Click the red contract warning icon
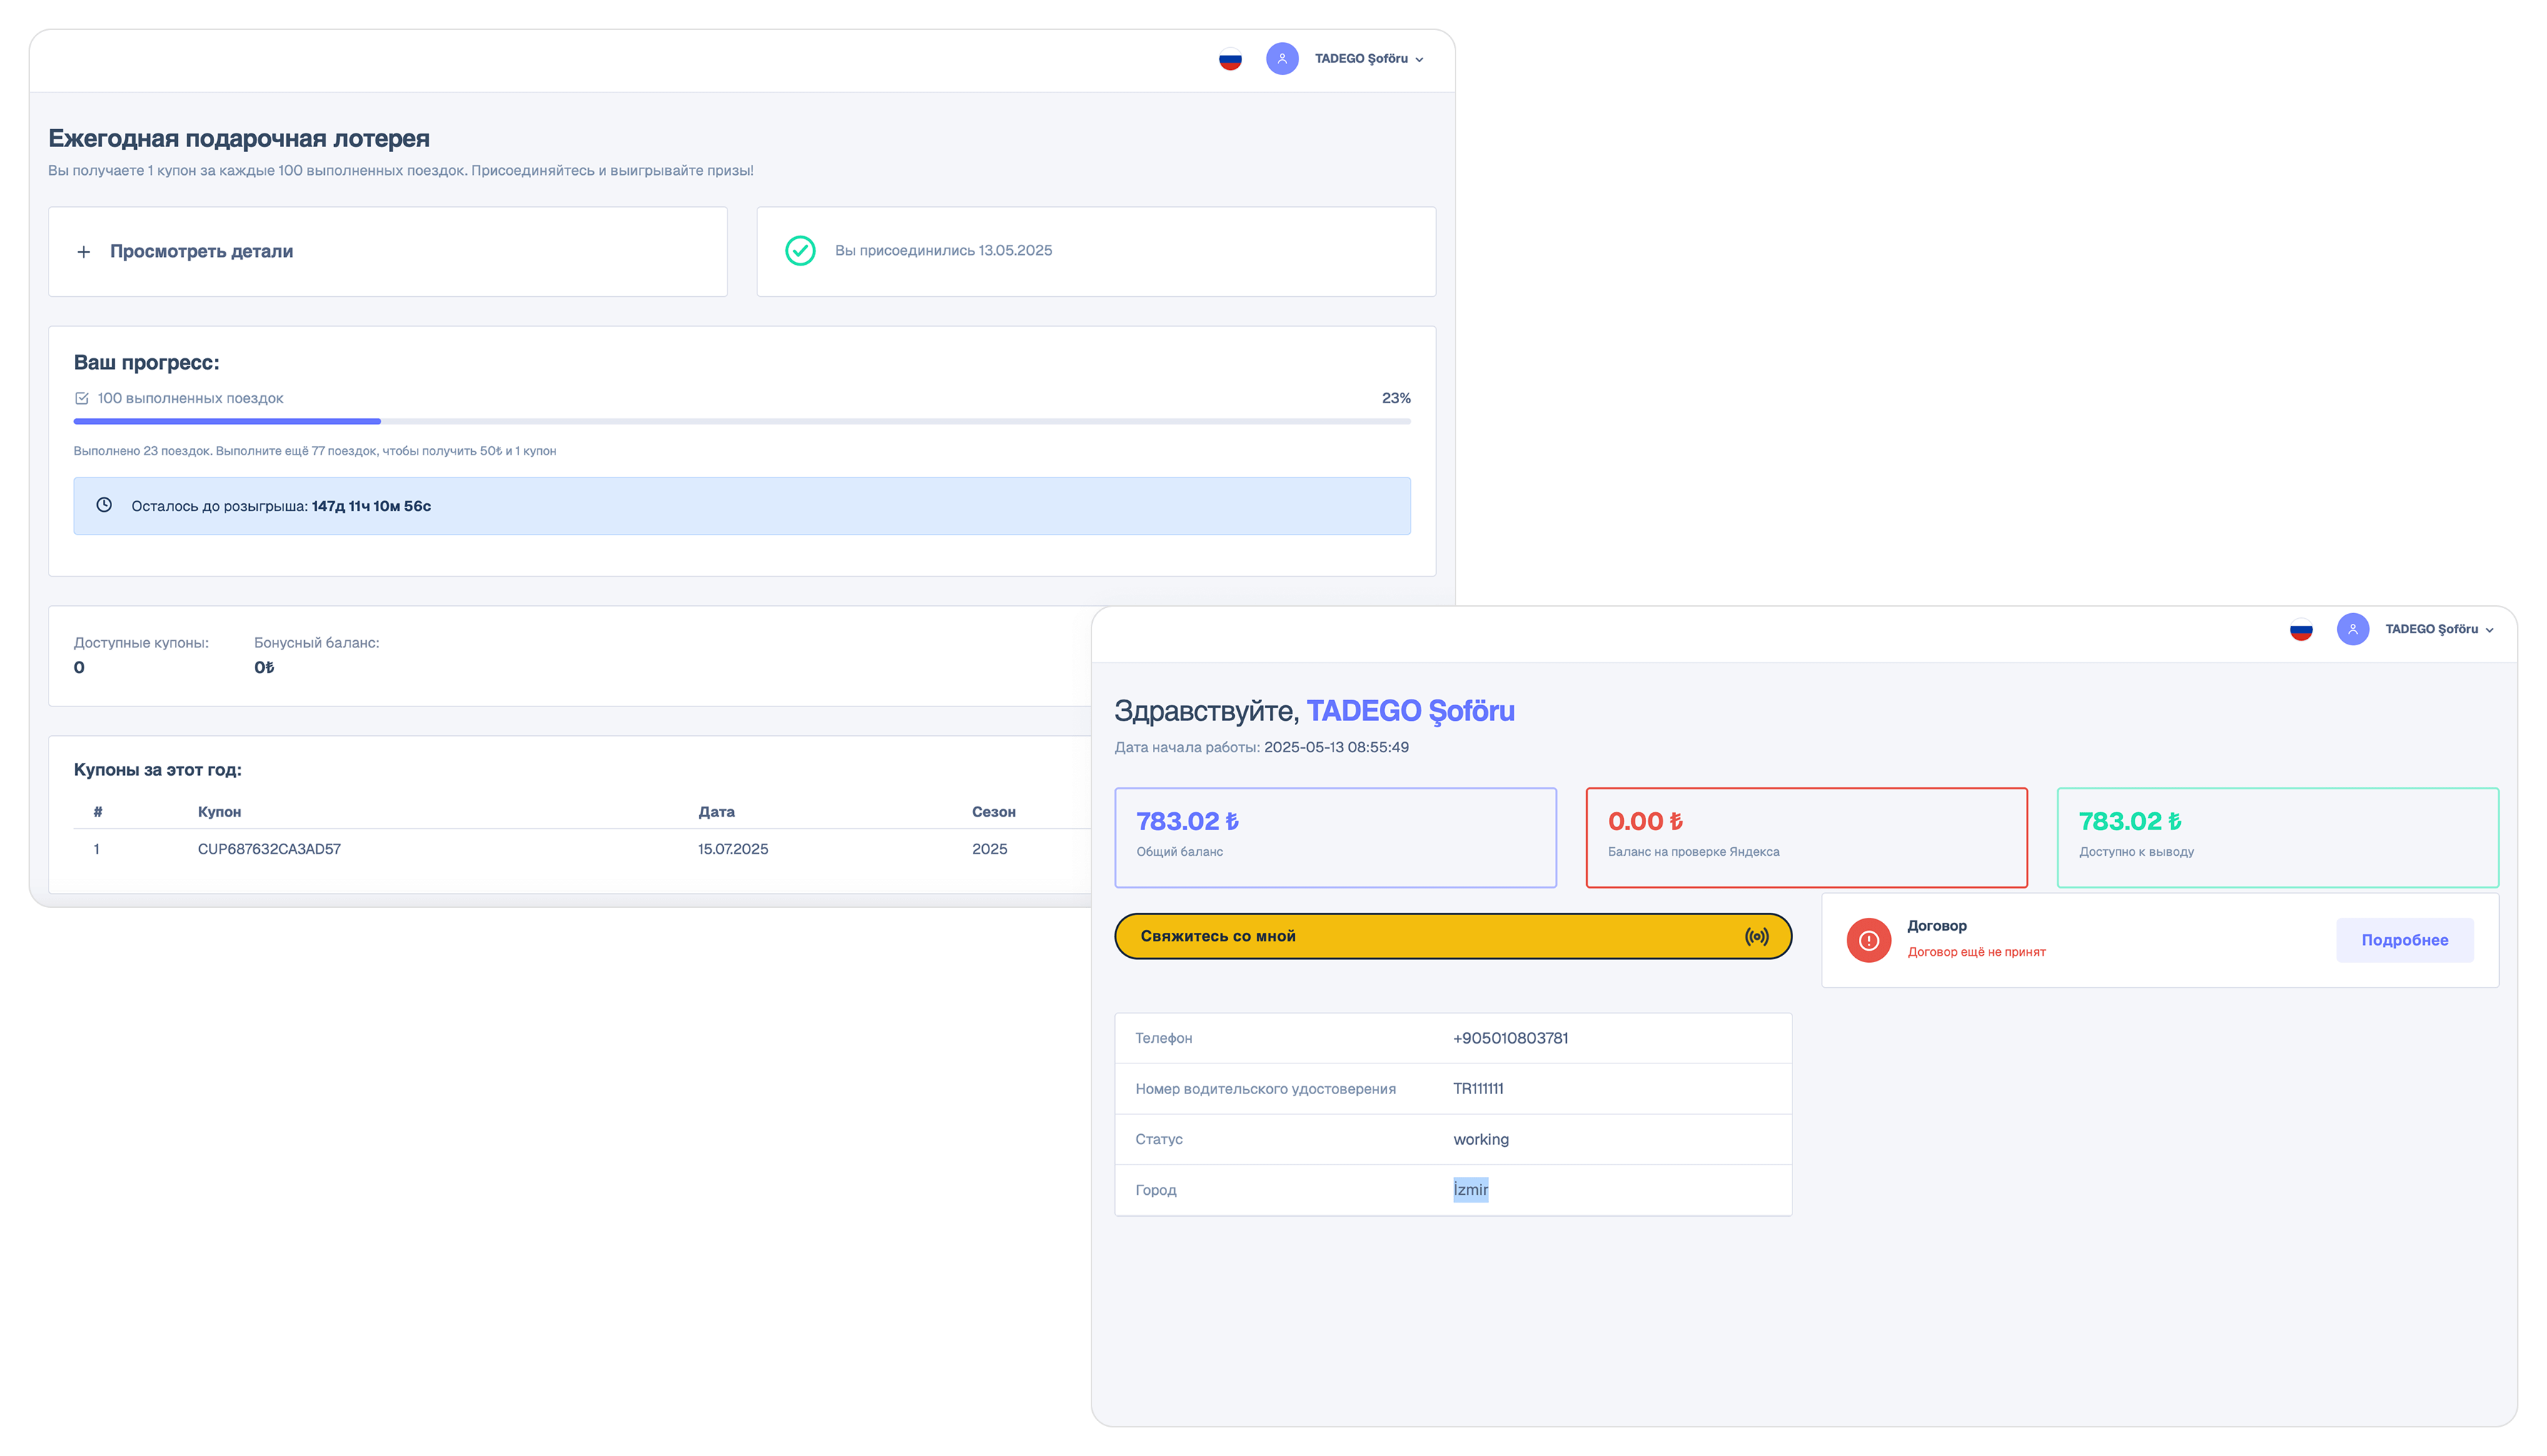The image size is (2547, 1456). [x=1868, y=940]
